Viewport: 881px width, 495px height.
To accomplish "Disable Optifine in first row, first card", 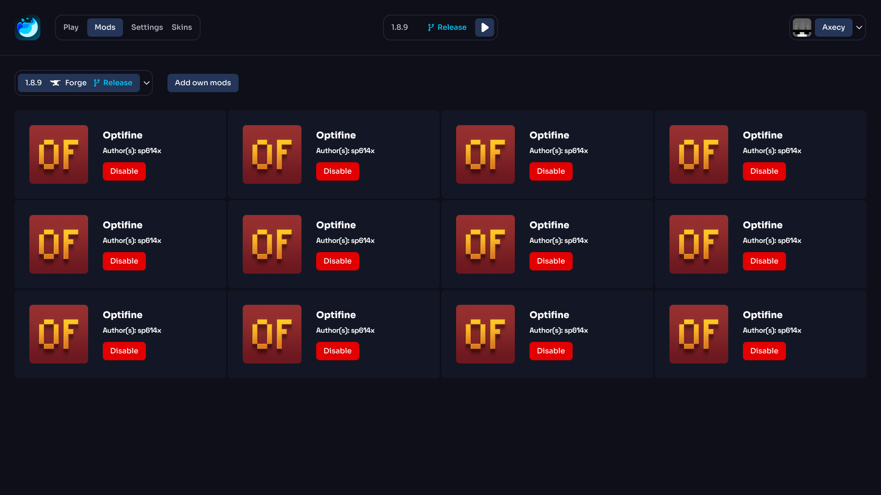I will 124,171.
